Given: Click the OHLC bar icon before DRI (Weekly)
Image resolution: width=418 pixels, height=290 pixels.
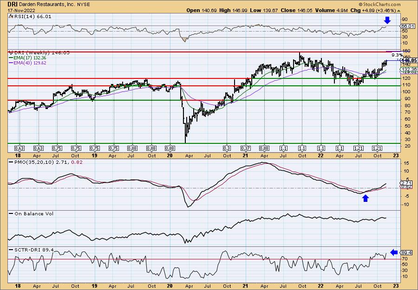Looking at the screenshot, I should pyautogui.click(x=11, y=52).
